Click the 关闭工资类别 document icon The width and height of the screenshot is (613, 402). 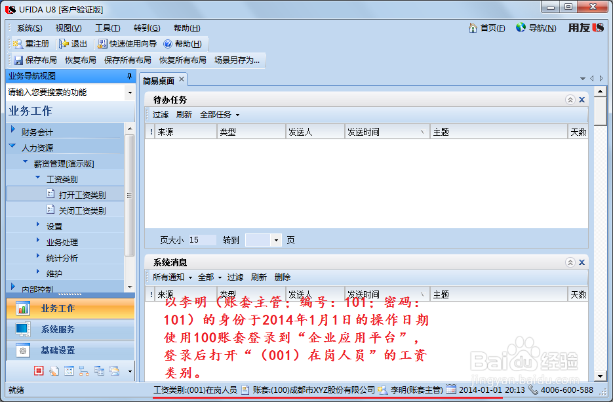[x=50, y=209]
